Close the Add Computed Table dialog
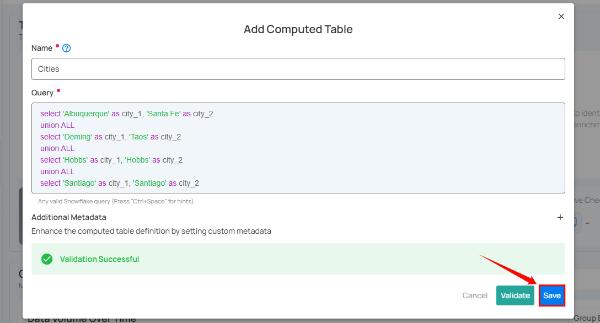The image size is (600, 323). (x=561, y=17)
